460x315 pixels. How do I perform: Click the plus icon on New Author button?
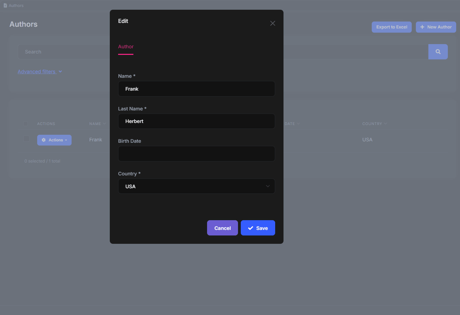coord(422,27)
